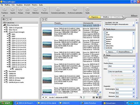
Task: Click the Trasferisci transfer icon
Action: tap(4, 9)
